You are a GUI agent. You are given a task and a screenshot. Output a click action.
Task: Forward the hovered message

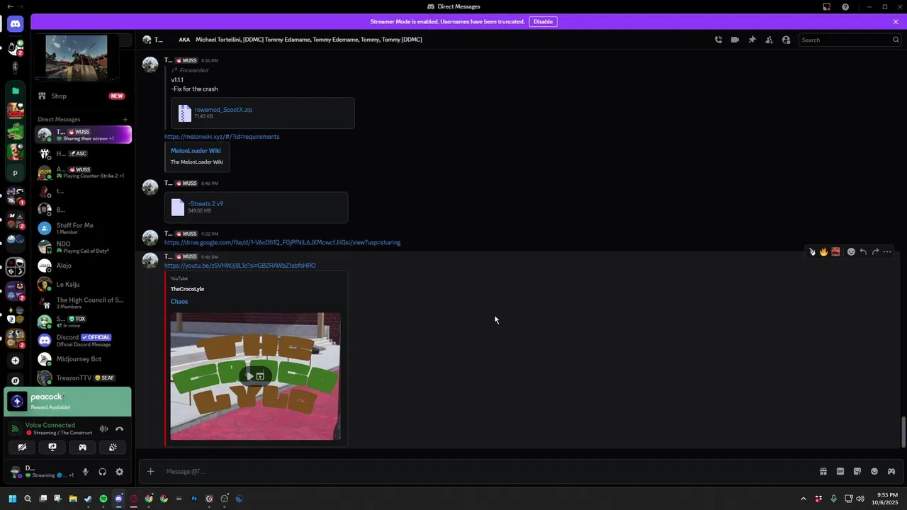pos(875,251)
